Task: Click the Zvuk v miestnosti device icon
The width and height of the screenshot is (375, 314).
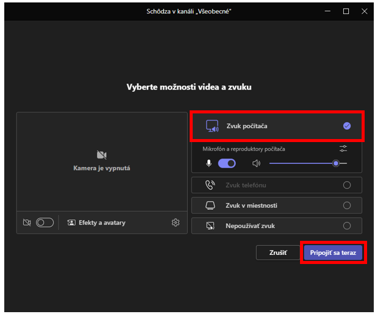Action: point(210,205)
